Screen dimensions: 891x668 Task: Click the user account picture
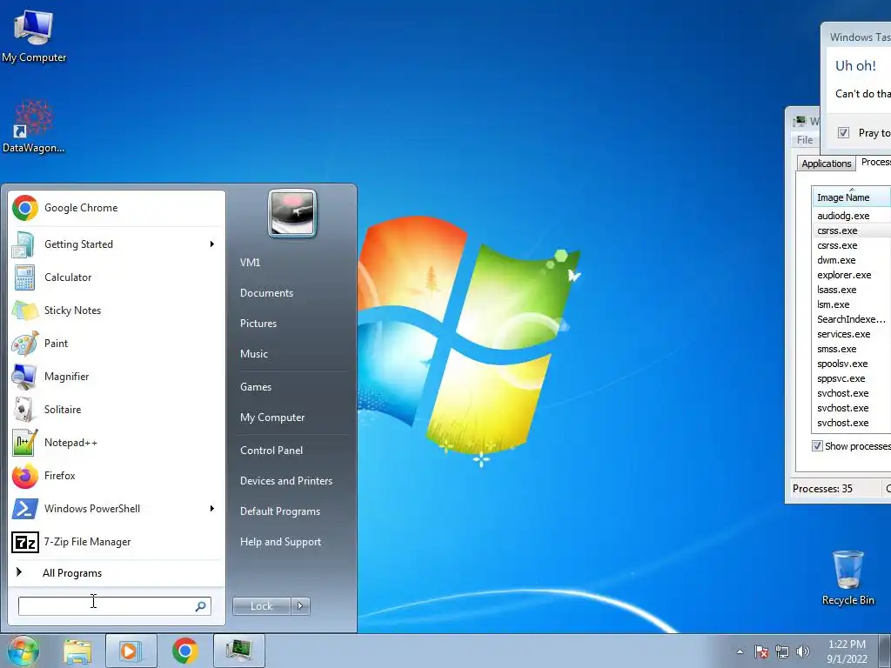pos(292,213)
